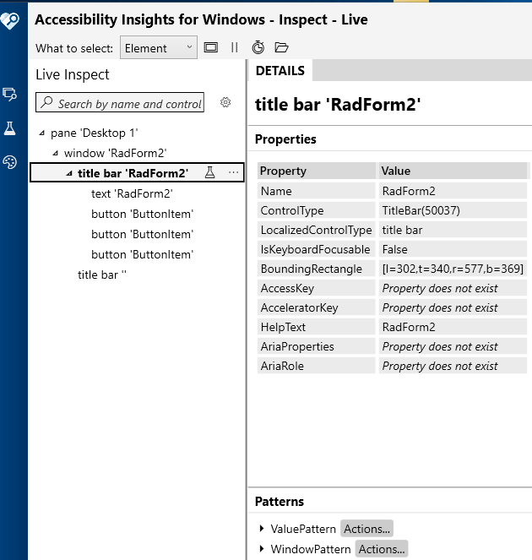This screenshot has height=560, width=532.
Task: Open WindowPattern Actions button
Action: point(382,549)
